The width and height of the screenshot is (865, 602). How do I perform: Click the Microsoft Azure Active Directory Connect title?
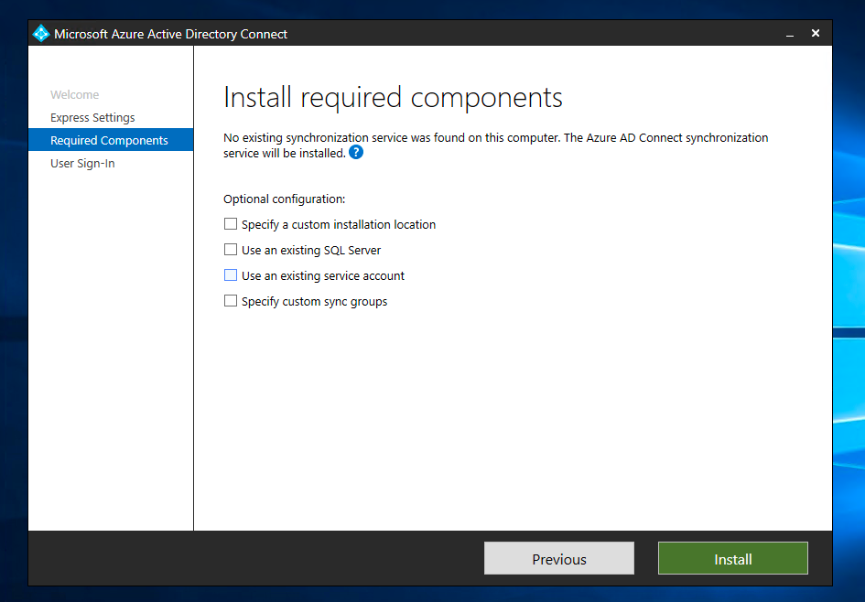[170, 34]
